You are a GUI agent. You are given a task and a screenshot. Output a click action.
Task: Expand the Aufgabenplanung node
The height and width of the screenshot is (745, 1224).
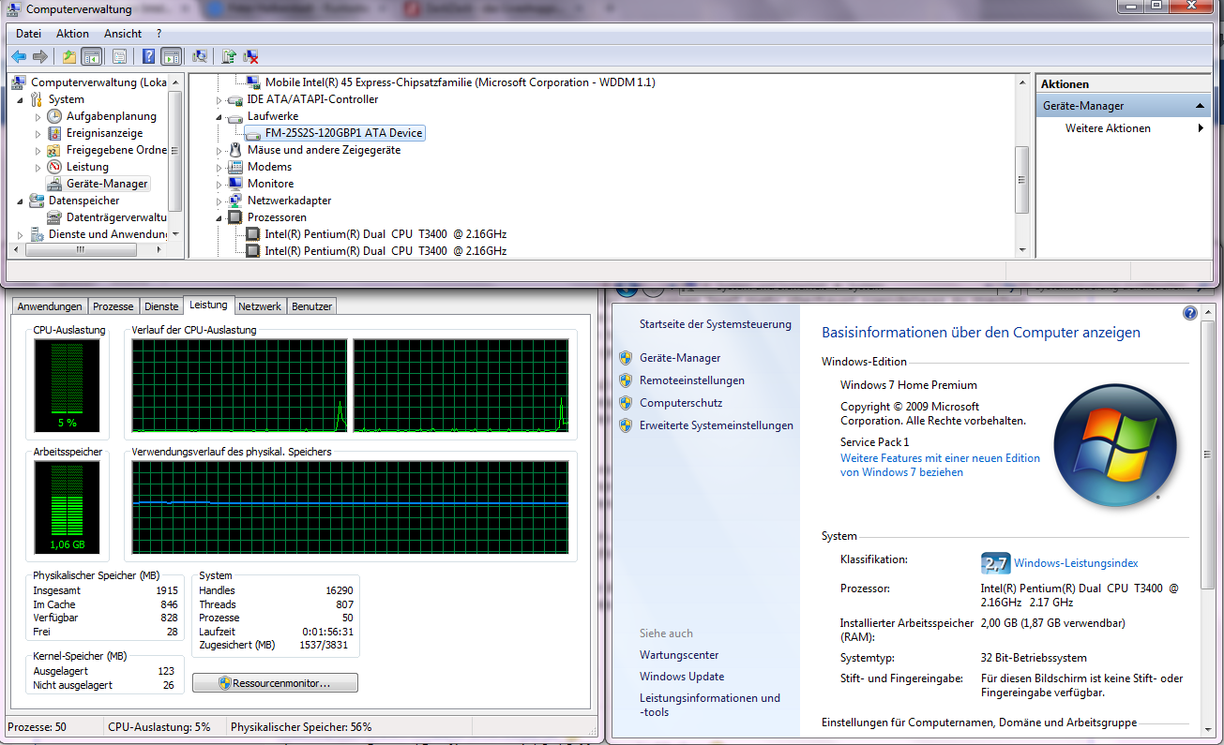[x=38, y=116]
